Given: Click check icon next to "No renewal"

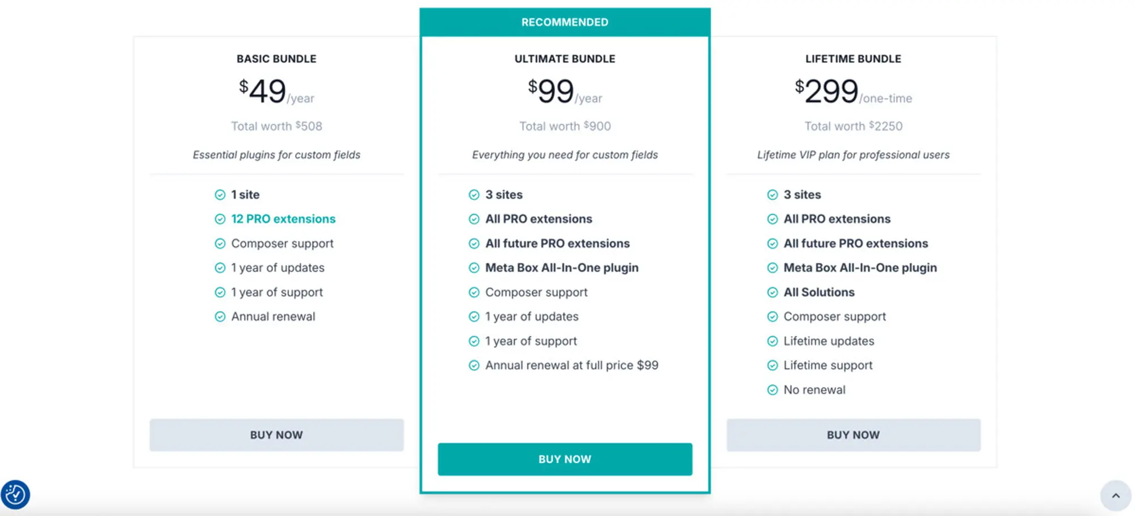Looking at the screenshot, I should coord(772,390).
